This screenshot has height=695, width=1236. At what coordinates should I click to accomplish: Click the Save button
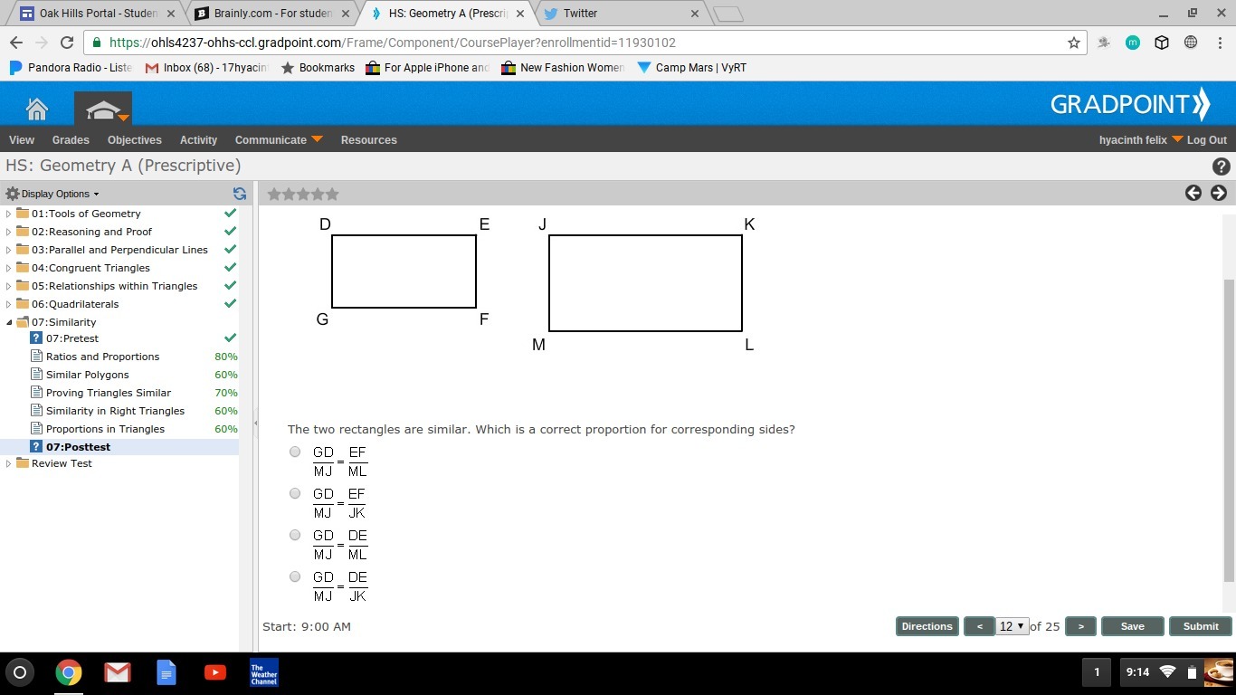point(1133,626)
